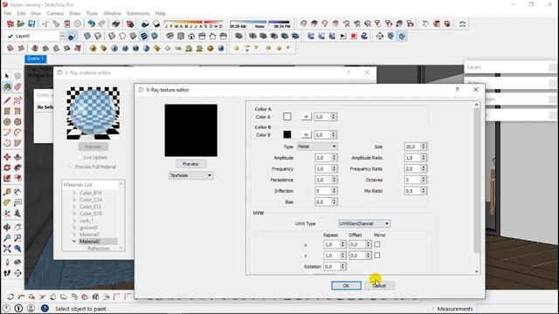Open the File menu
This screenshot has height=314, width=559.
pos(8,13)
